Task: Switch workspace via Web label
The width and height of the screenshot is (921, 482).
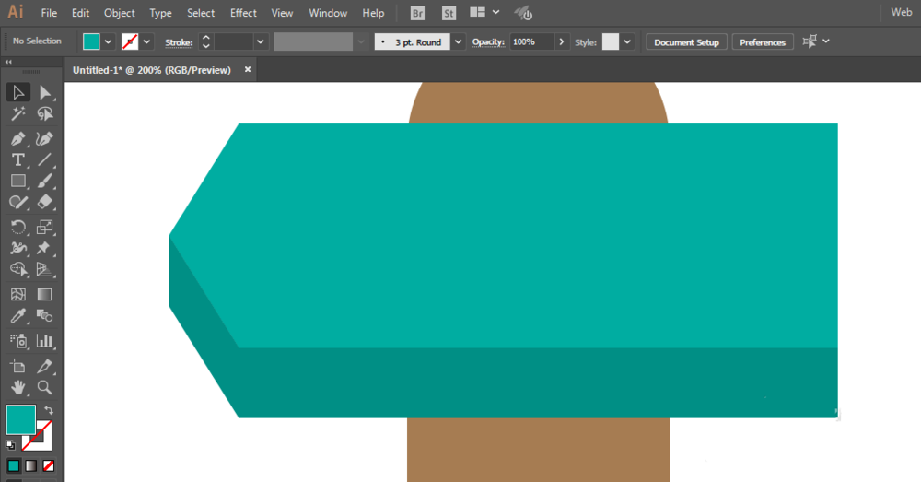Action: pyautogui.click(x=901, y=12)
